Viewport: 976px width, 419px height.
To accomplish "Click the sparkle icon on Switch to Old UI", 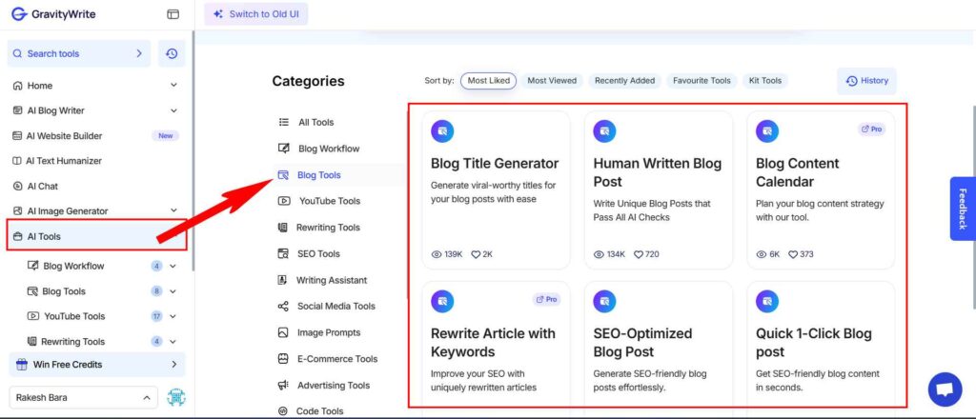I will point(218,13).
